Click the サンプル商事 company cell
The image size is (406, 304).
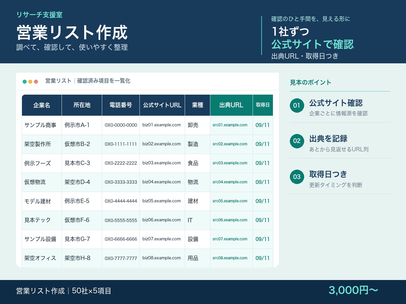42,125
